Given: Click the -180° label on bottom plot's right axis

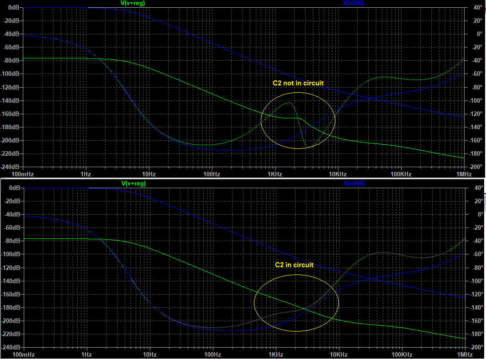Looking at the screenshot, I should (476, 334).
